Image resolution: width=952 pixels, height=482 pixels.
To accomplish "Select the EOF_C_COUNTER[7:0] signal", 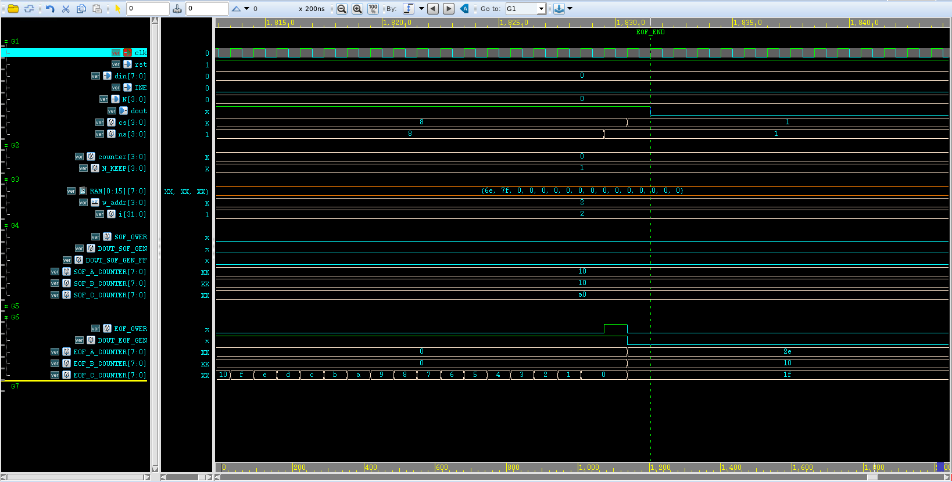I will click(x=110, y=375).
